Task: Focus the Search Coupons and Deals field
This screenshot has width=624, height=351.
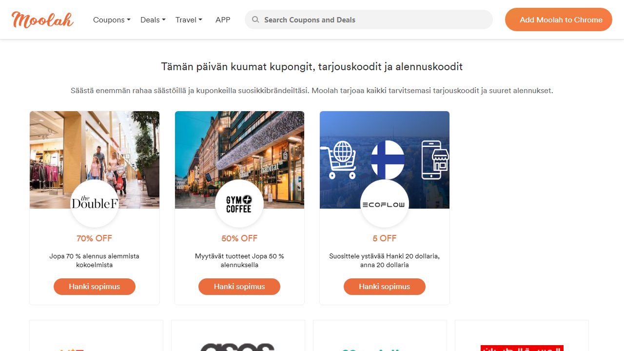Action: point(375,19)
